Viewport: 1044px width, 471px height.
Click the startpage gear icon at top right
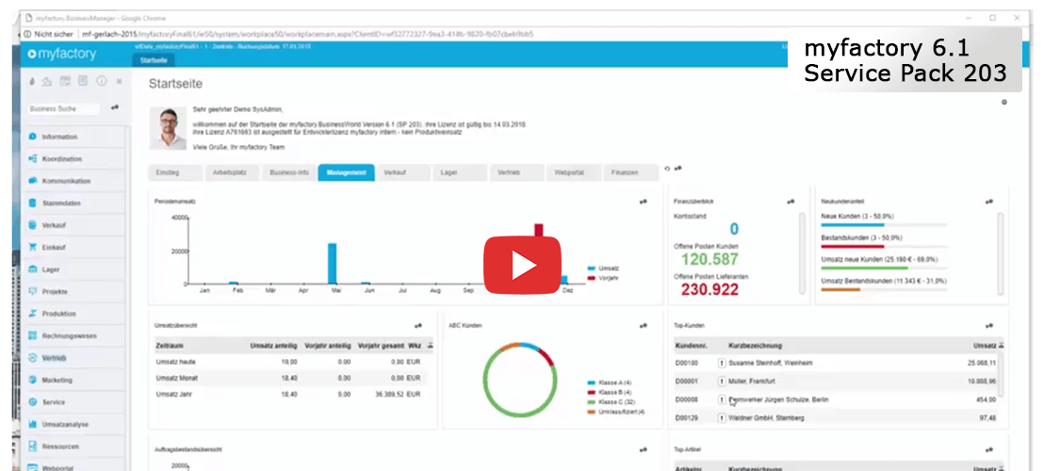tap(1004, 103)
